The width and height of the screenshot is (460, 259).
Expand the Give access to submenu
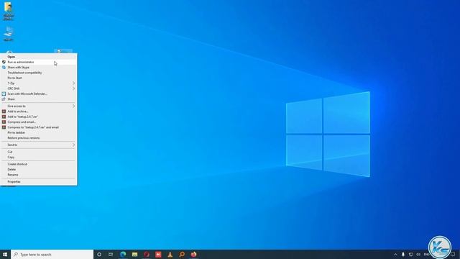coord(39,106)
